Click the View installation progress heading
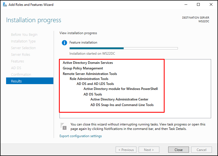218x156 pixels. (x=78, y=33)
